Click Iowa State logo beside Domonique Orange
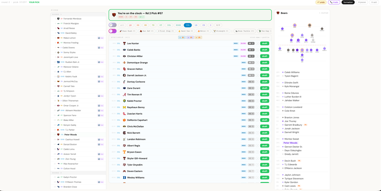 (124, 63)
